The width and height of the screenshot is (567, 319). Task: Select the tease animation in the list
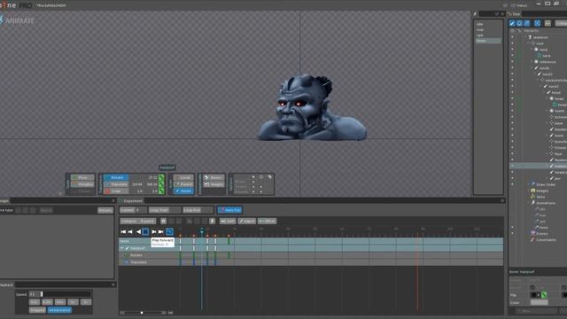488,41
